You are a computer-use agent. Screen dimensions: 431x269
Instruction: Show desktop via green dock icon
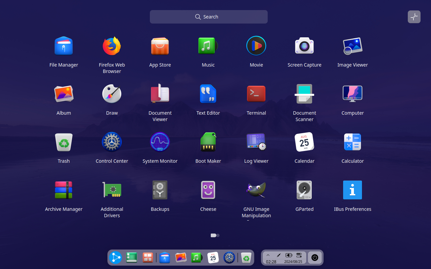[x=131, y=258]
